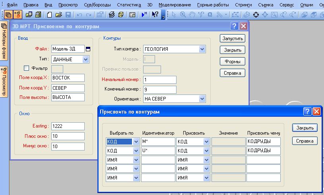
Task: Click the open project folder icon
Action: (x=29, y=15)
